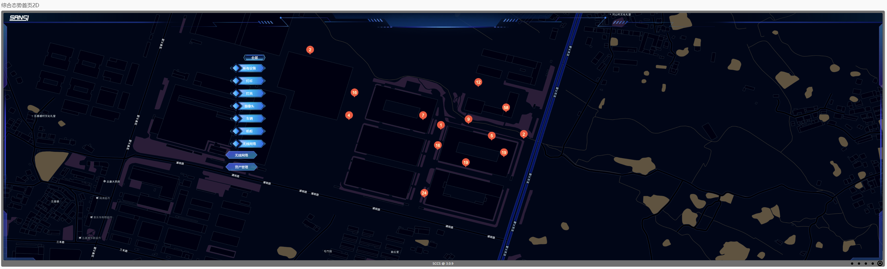Click the 五善塘村文化礼堂 map label

(x=44, y=116)
